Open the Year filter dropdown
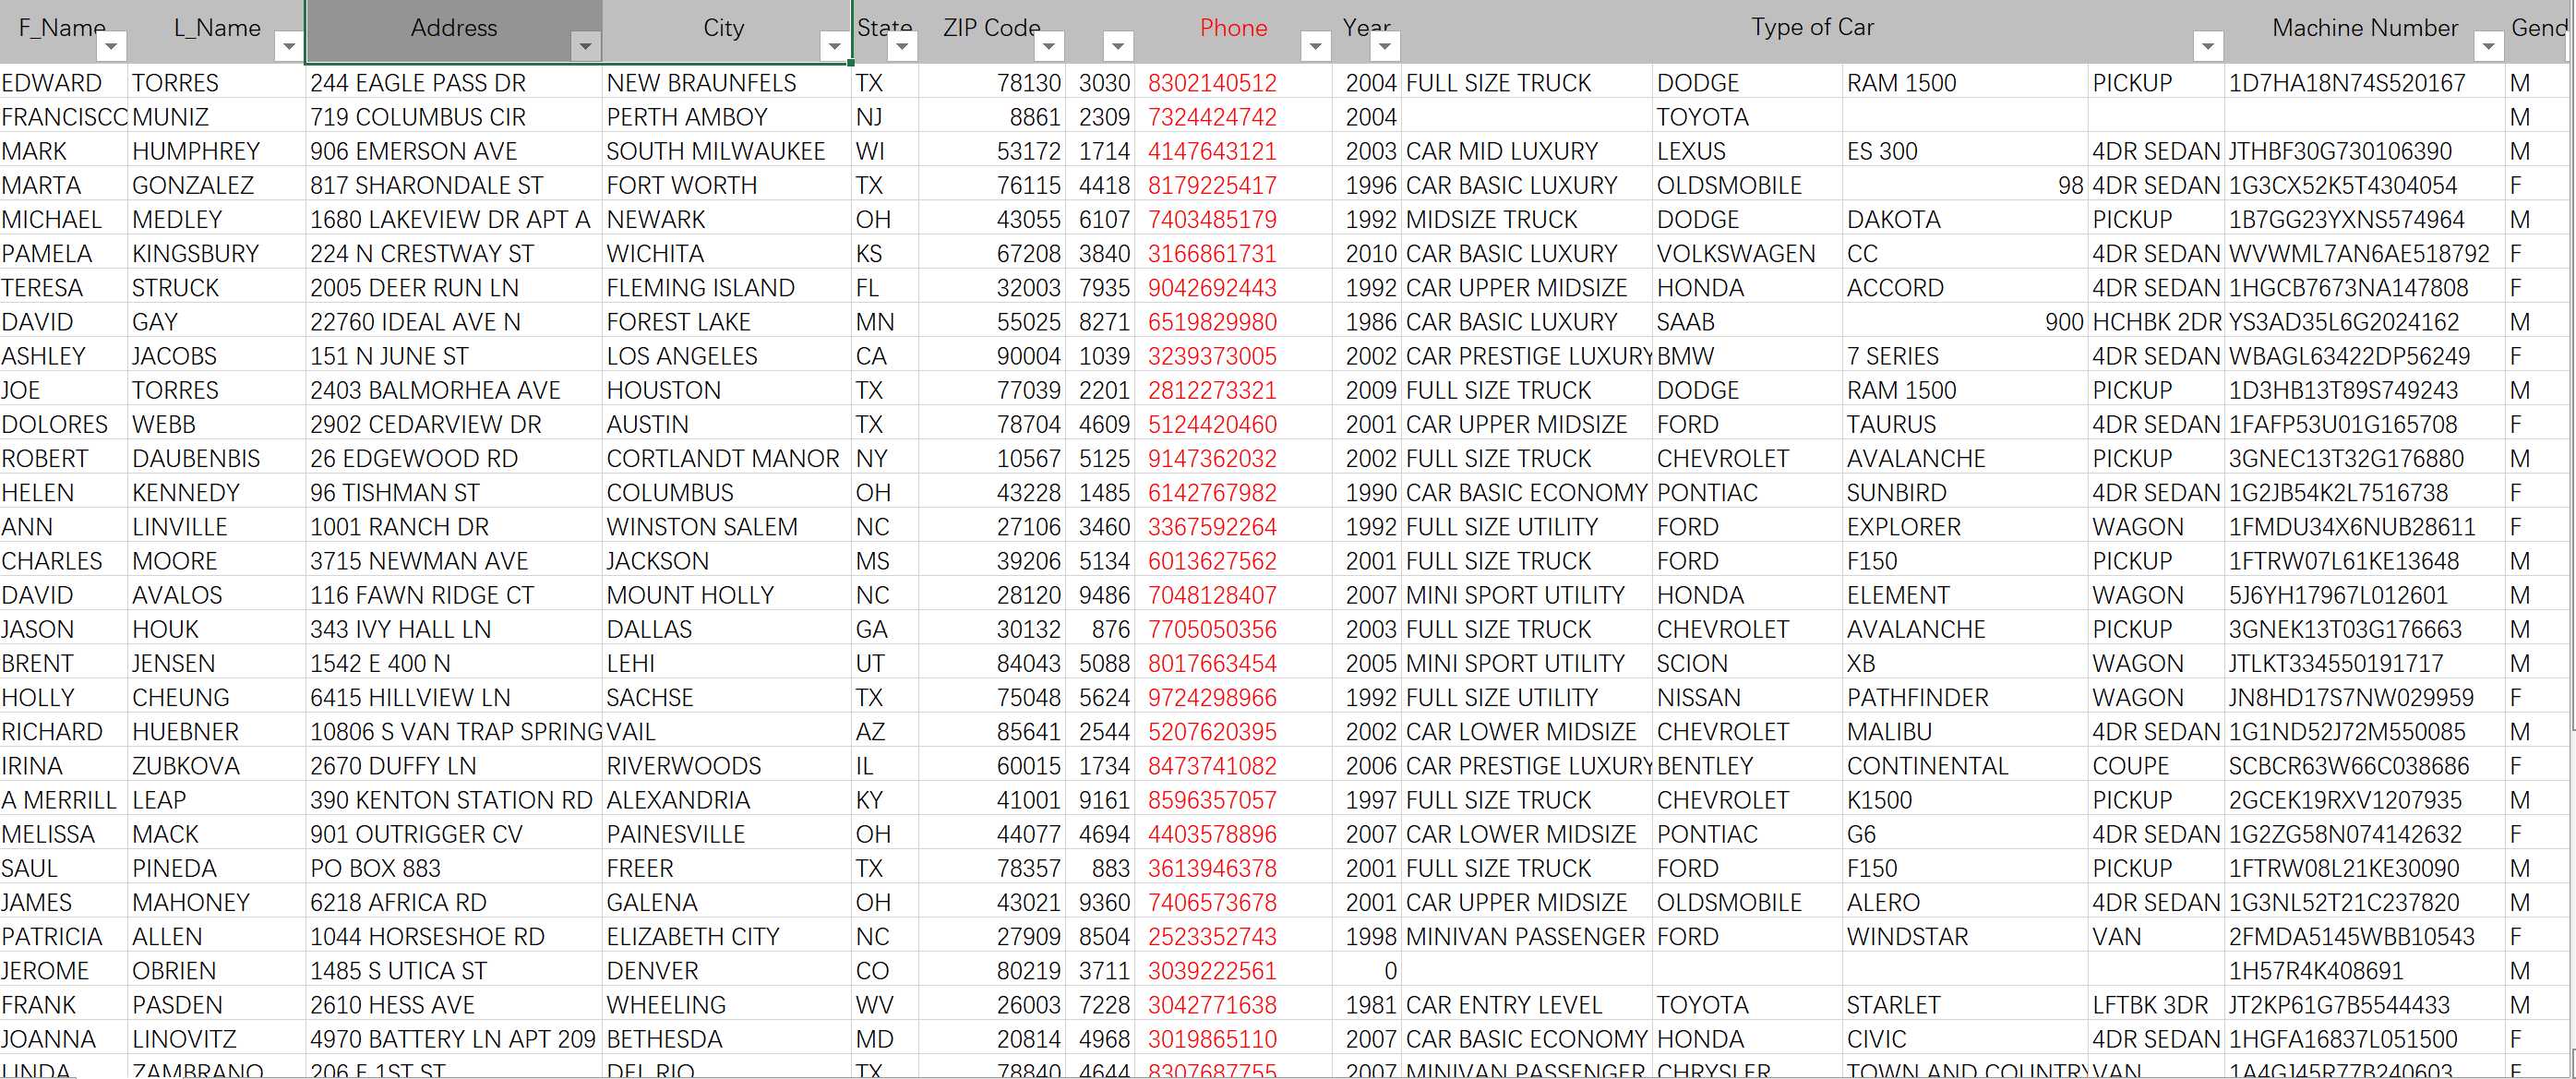This screenshot has height=1079, width=2576. [1384, 46]
